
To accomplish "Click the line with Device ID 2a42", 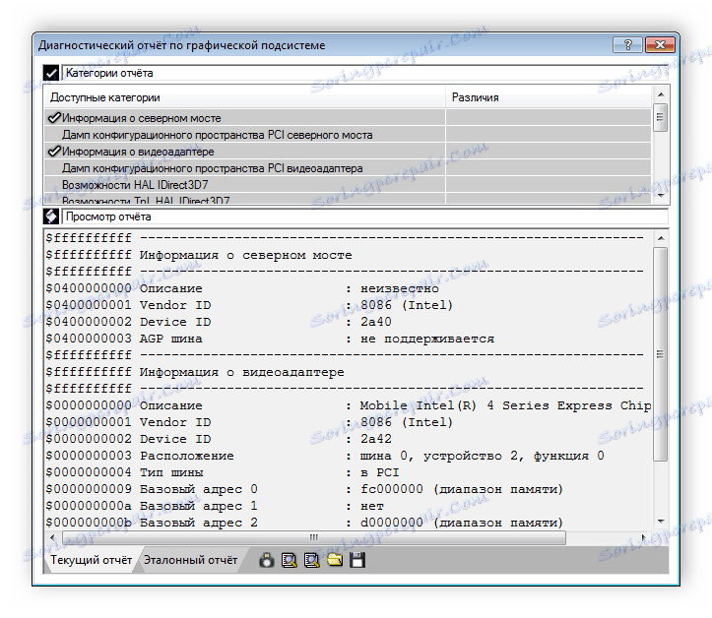I will 219,439.
